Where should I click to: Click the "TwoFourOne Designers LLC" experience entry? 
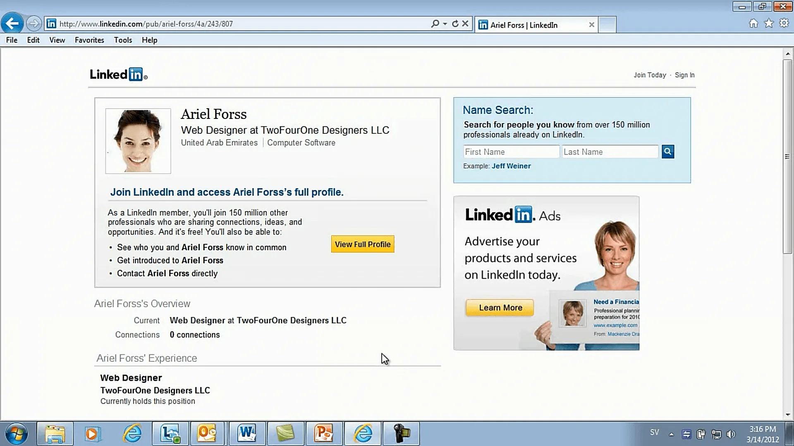[155, 391]
